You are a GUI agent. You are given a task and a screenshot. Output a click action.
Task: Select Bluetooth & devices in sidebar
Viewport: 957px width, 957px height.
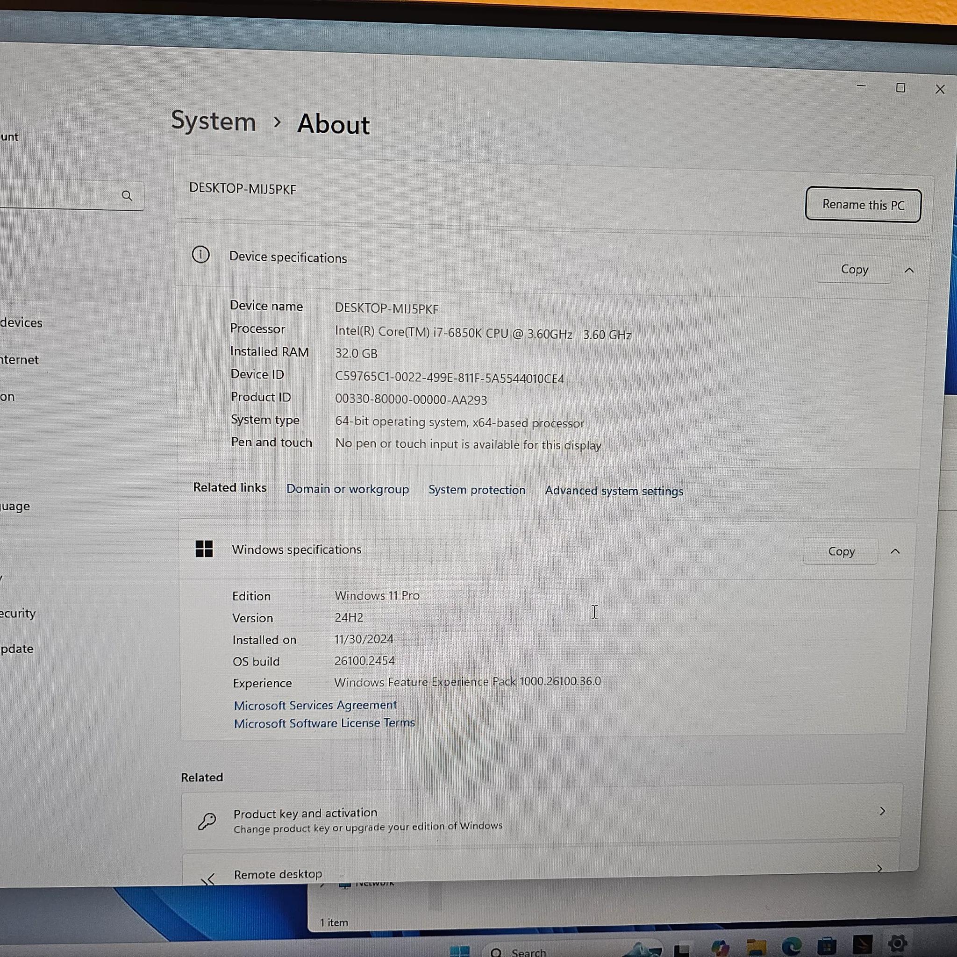pos(21,322)
